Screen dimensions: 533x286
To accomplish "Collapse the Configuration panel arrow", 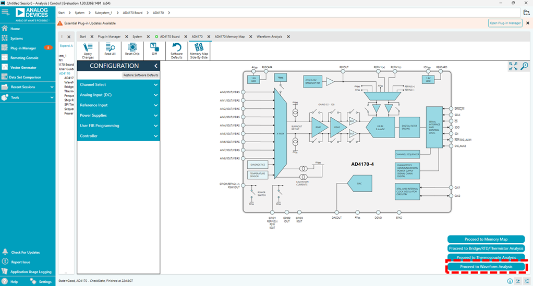I will click(155, 66).
